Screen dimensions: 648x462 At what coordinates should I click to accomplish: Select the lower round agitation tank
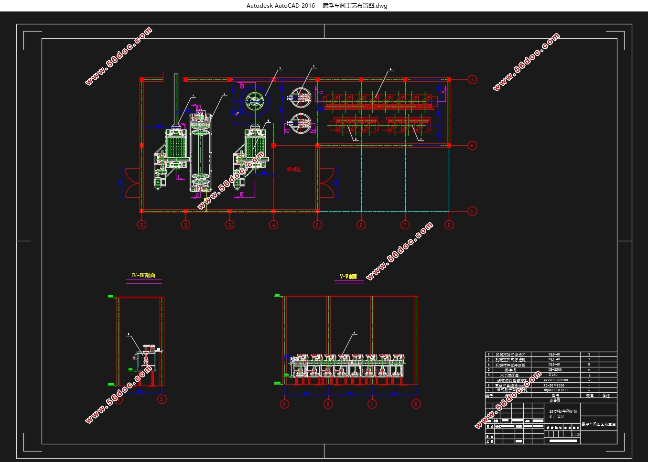coord(301,124)
